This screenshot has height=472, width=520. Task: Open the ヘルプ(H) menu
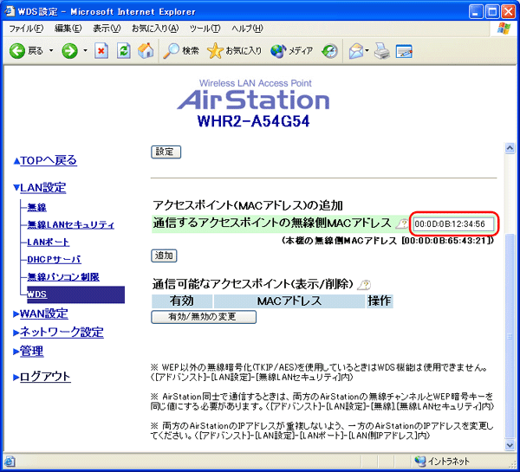247,29
